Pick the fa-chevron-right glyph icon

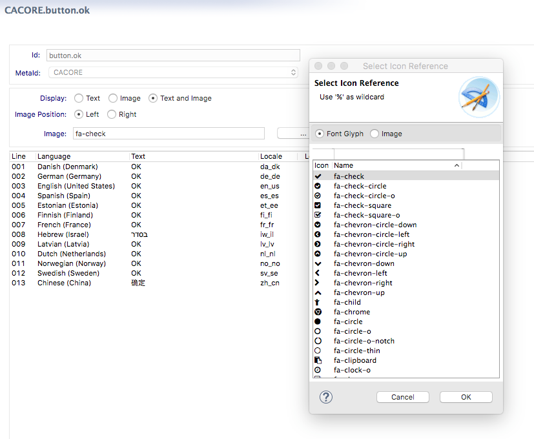[x=318, y=283]
